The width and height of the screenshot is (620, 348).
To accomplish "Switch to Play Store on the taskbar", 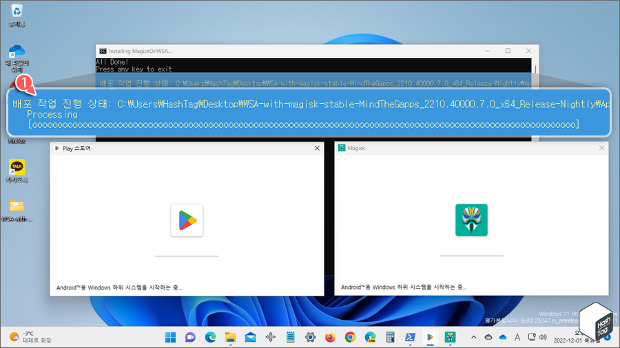I will coord(430,338).
